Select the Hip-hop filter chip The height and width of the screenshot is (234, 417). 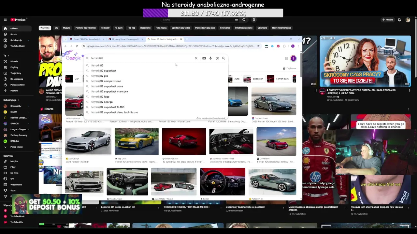132,28
